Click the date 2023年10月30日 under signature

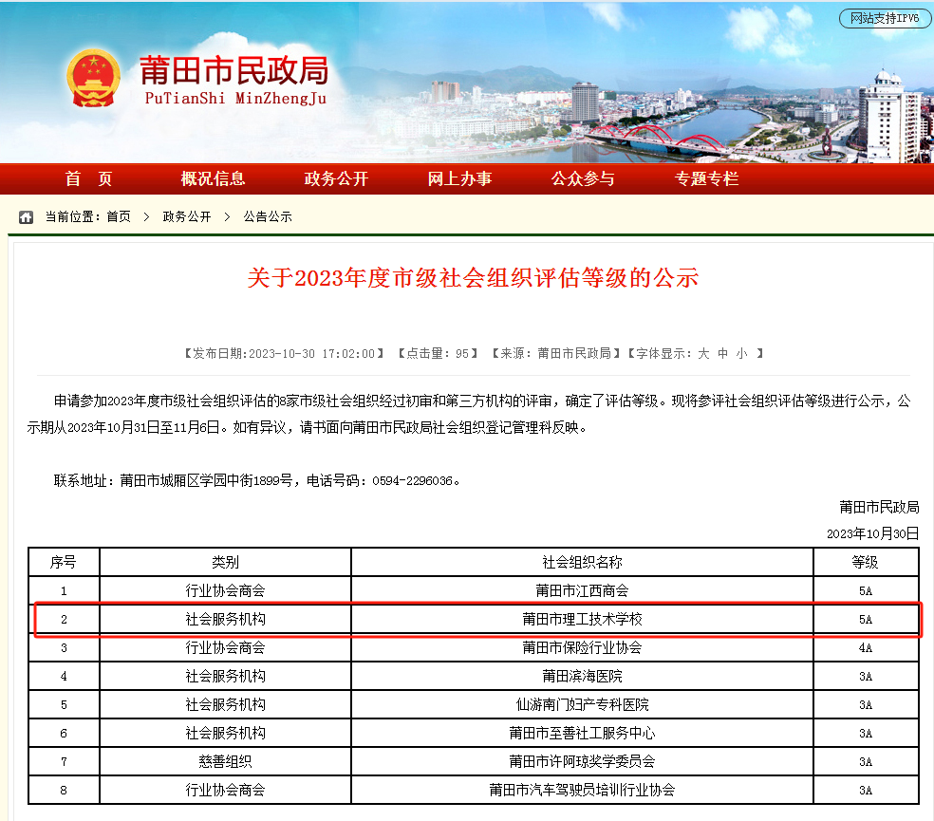(x=872, y=533)
